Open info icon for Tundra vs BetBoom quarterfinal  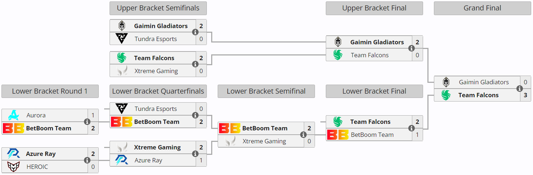point(195,115)
